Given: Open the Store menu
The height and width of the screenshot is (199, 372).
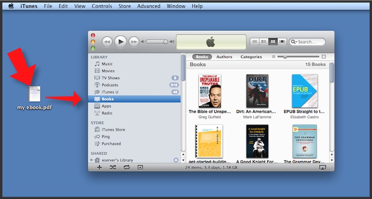Looking at the screenshot, I should click(125, 6).
